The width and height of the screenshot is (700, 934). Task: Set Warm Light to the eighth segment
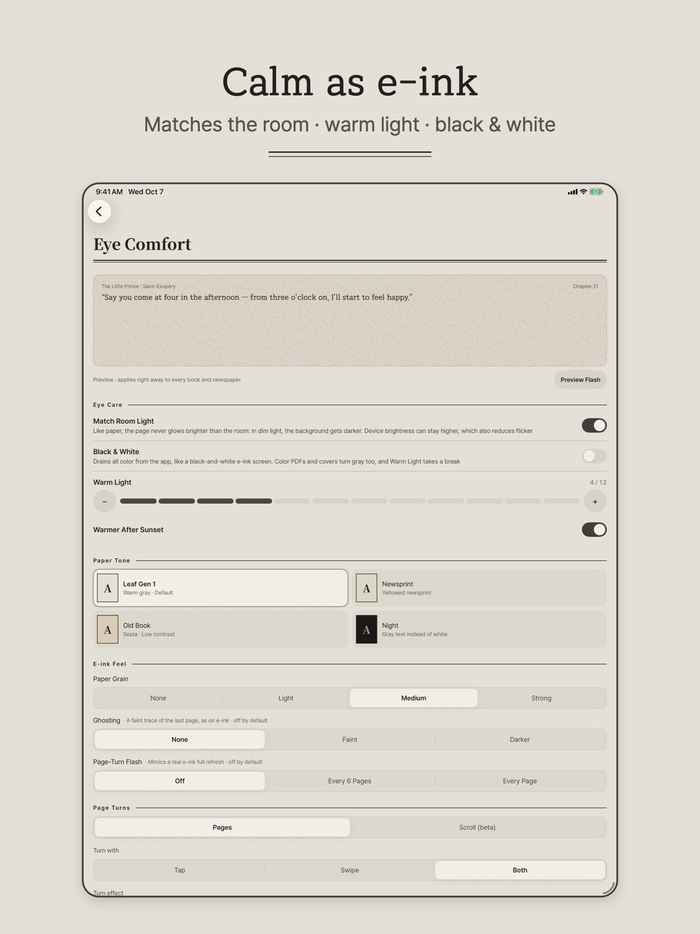408,501
